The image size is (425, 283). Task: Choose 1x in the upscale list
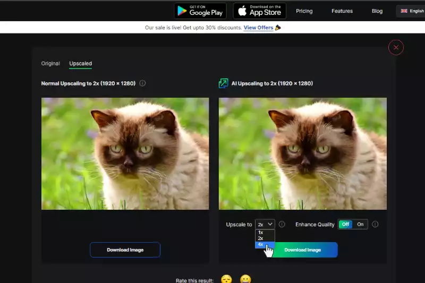tap(265, 233)
